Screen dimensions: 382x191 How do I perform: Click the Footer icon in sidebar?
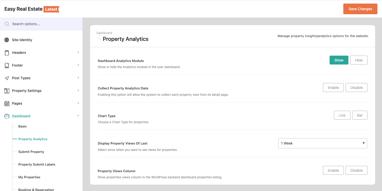click(7, 65)
